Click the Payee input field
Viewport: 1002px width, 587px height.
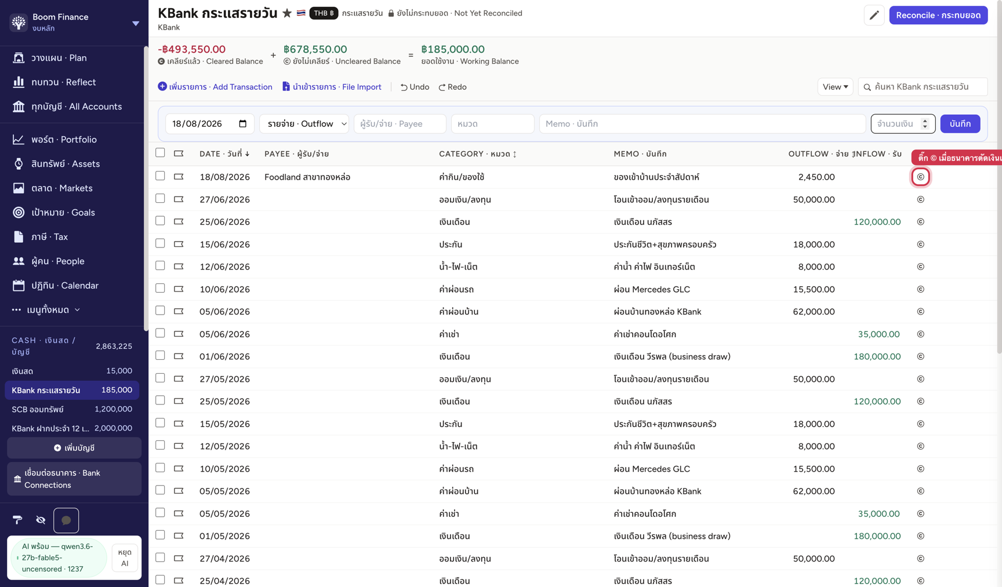pos(400,123)
